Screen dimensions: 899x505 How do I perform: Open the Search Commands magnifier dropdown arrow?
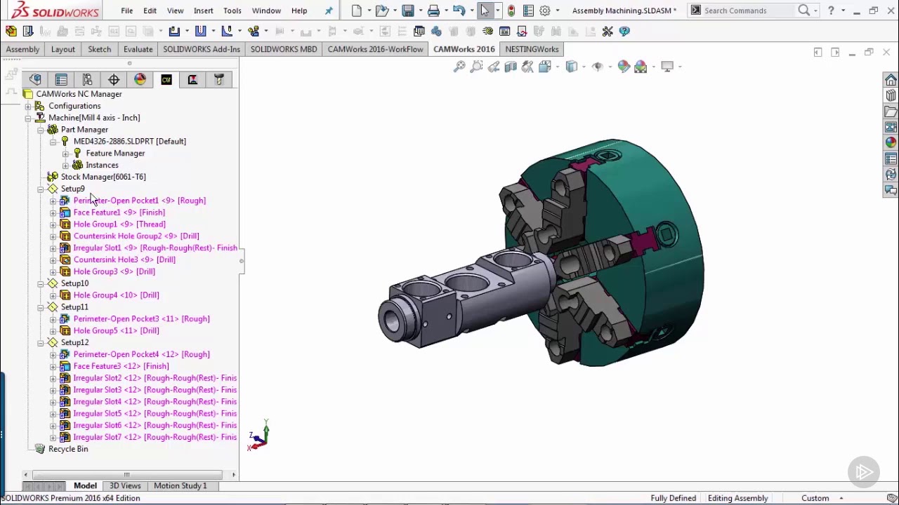[816, 11]
